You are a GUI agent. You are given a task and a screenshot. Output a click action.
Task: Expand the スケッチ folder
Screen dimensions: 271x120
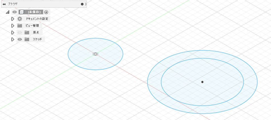pos(13,39)
